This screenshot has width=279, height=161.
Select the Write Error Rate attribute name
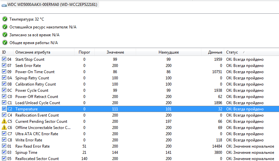coord(29,140)
